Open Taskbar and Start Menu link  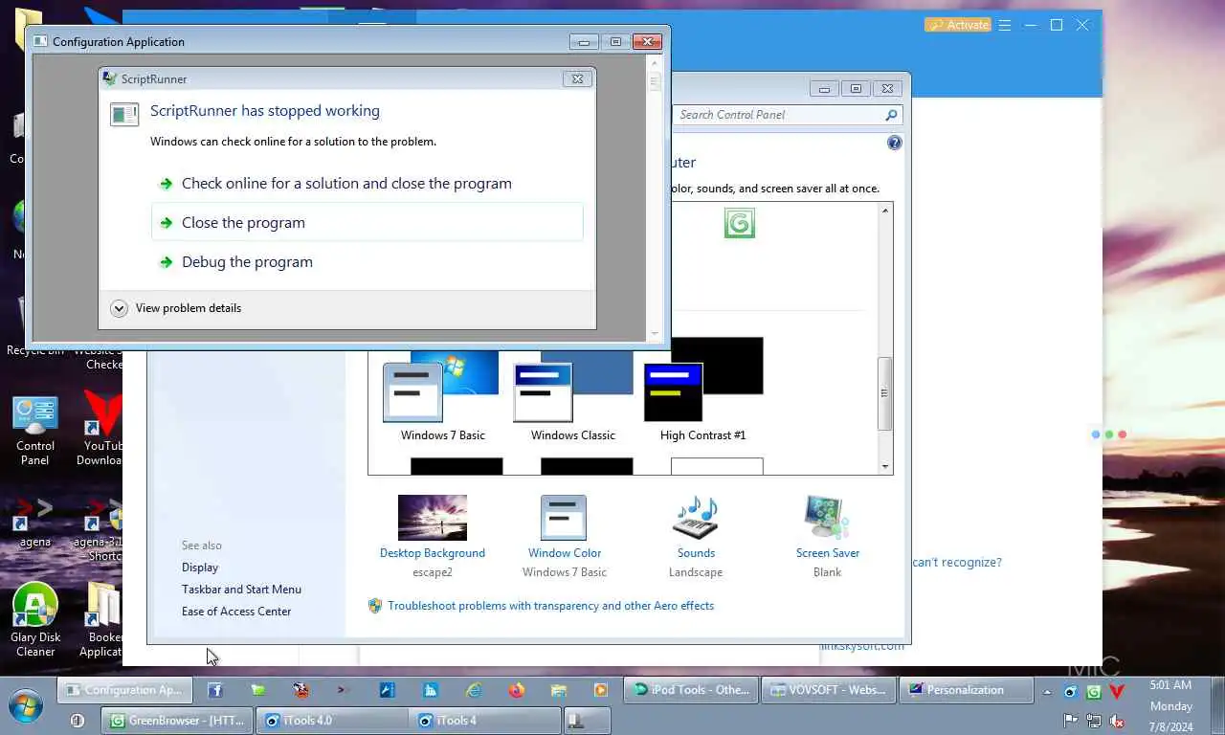click(241, 590)
